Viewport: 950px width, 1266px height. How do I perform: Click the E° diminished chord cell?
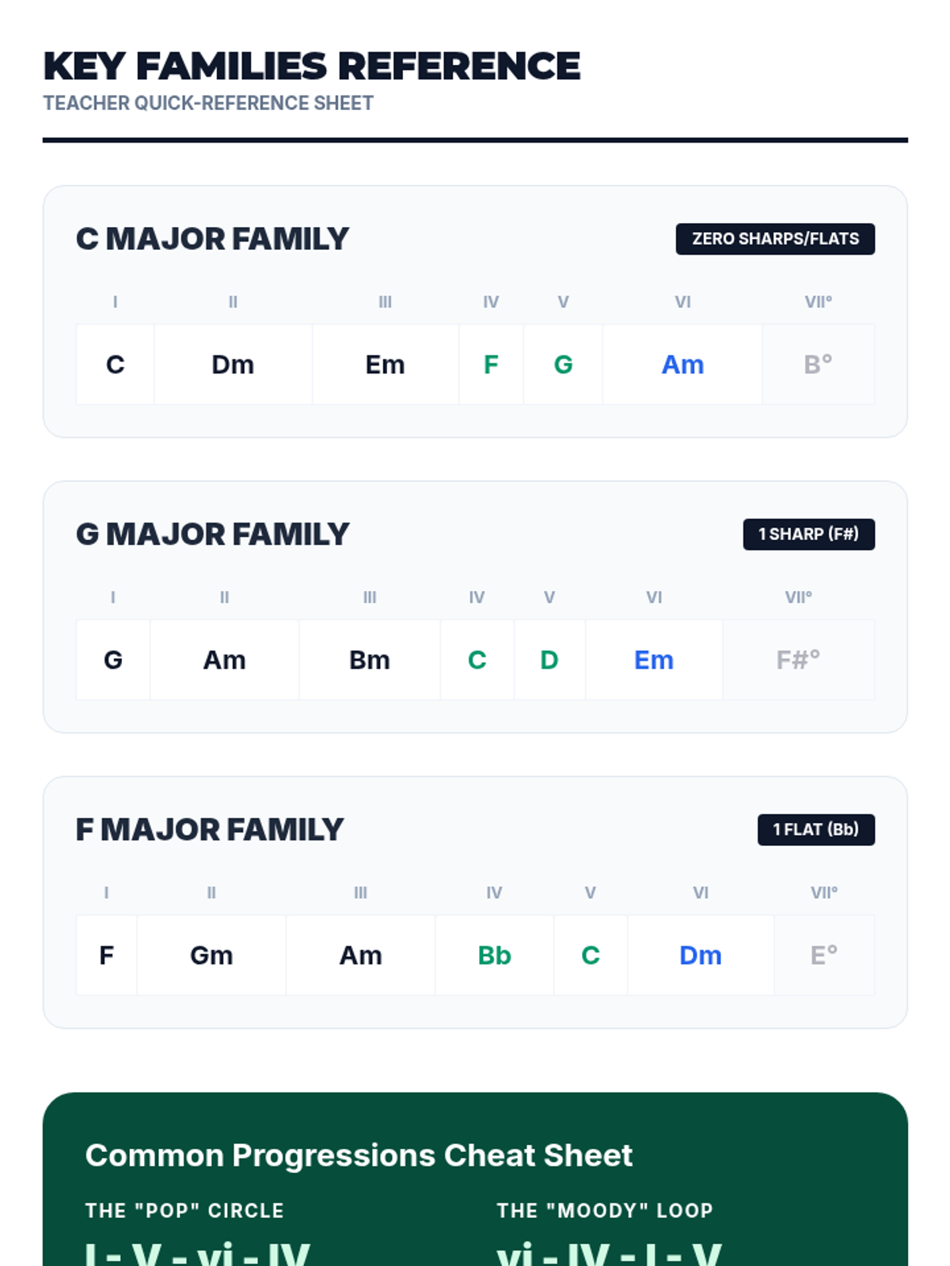(824, 955)
